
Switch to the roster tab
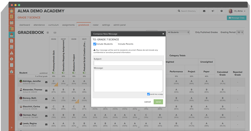[x=96, y=25]
